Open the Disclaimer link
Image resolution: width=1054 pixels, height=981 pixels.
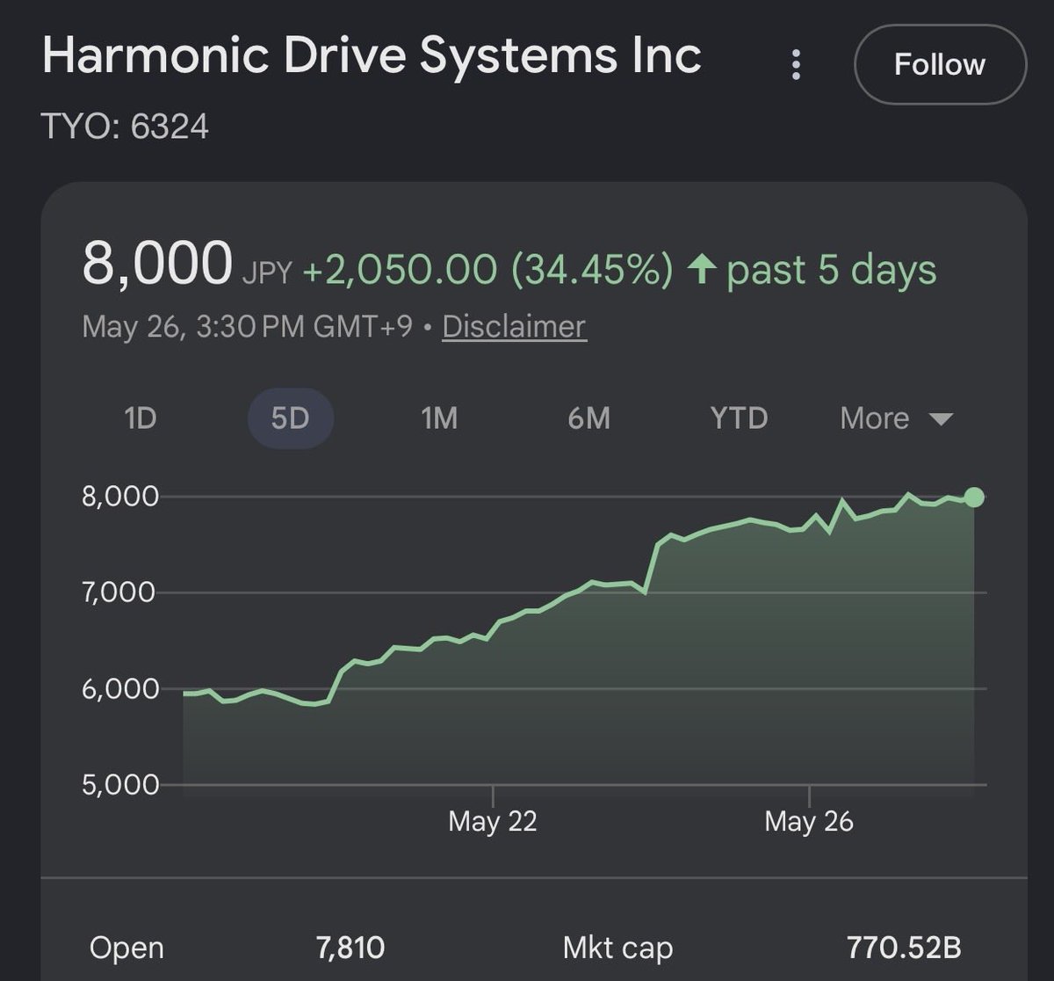click(514, 326)
